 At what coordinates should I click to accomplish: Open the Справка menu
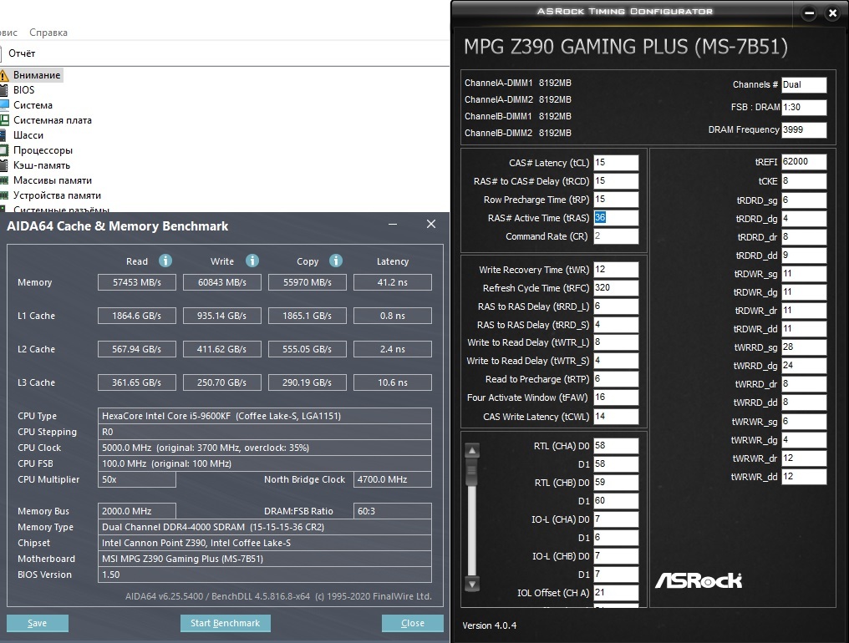click(48, 33)
